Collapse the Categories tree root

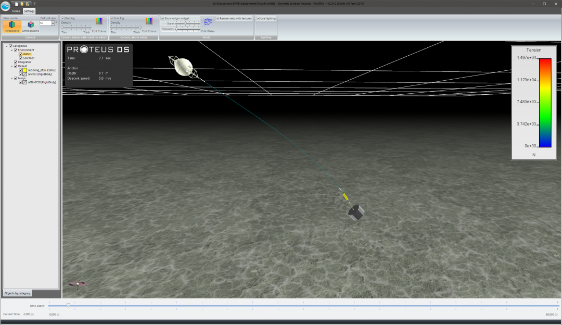(7, 46)
